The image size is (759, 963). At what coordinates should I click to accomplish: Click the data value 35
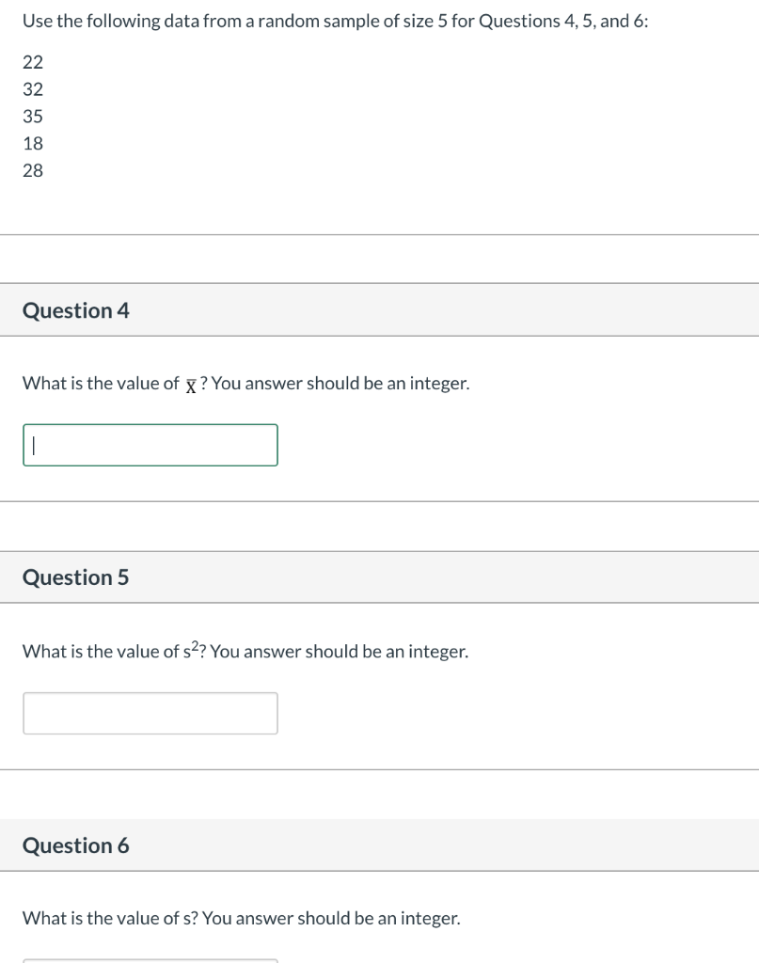(x=33, y=116)
